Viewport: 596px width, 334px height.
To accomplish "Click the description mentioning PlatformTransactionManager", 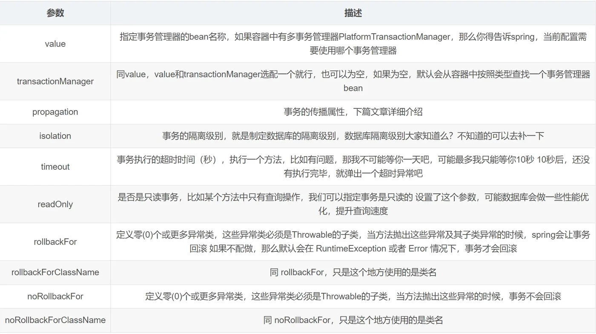I will [x=353, y=44].
